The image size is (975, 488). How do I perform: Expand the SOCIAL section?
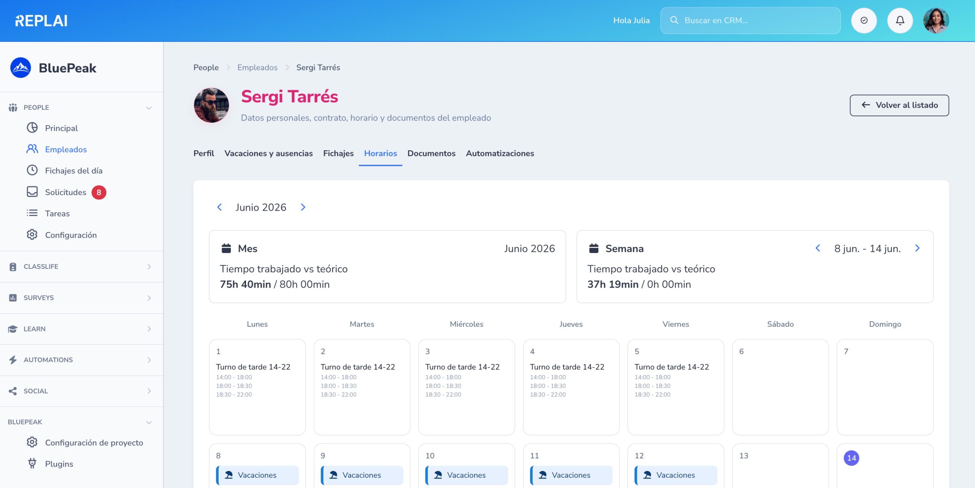(x=149, y=391)
